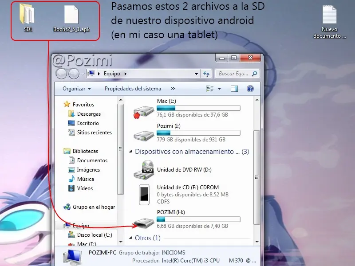Image resolution: width=355 pixels, height=266 pixels.
Task: Click the change view icon
Action: pyautogui.click(x=210, y=89)
